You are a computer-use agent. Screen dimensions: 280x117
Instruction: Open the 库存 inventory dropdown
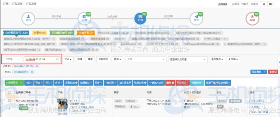click(x=59, y=83)
